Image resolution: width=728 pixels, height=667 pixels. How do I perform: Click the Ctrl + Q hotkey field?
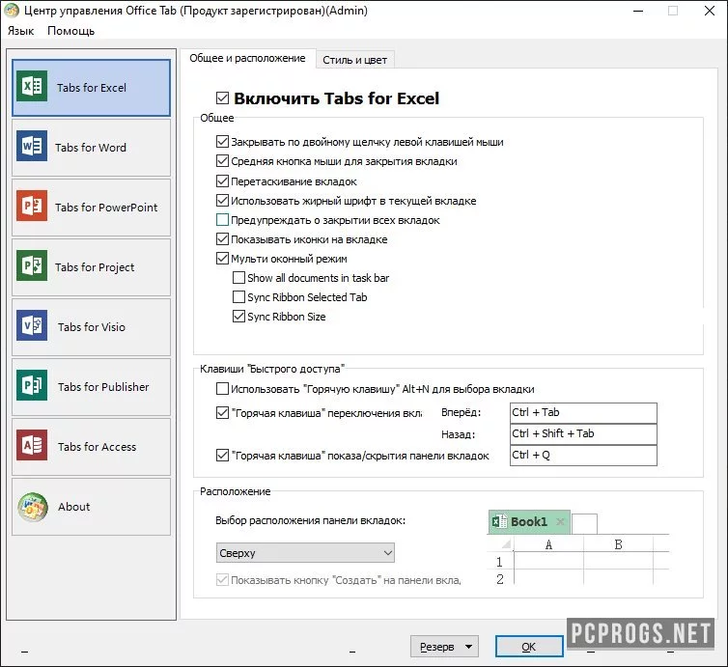point(583,456)
